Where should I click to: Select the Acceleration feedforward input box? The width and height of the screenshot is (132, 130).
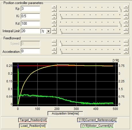tap(30, 51)
